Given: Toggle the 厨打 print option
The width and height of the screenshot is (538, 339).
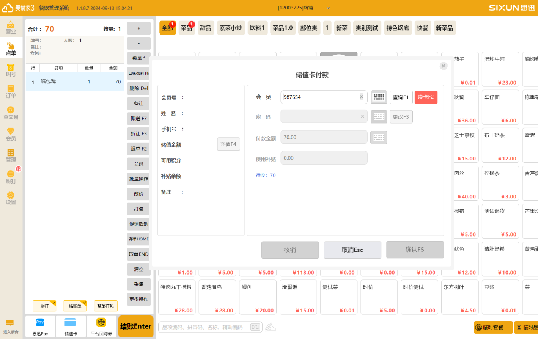Looking at the screenshot, I should 44,306.
